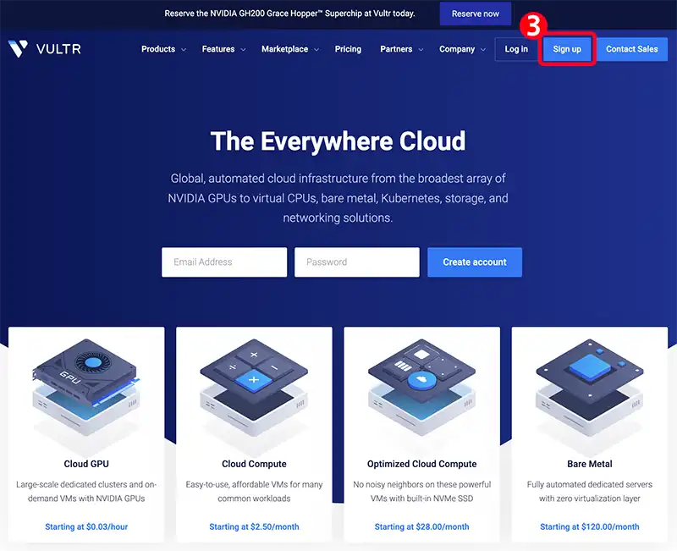Expand the Products menu chevron

[184, 50]
